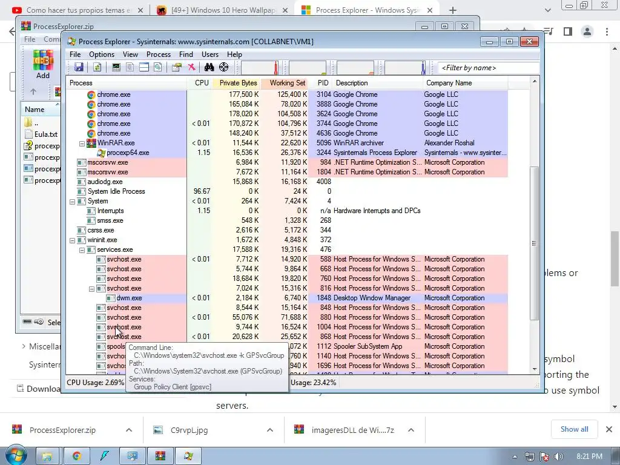Image resolution: width=620 pixels, height=465 pixels.
Task: Open imageresDLL download options chevron
Action: pyautogui.click(x=411, y=430)
